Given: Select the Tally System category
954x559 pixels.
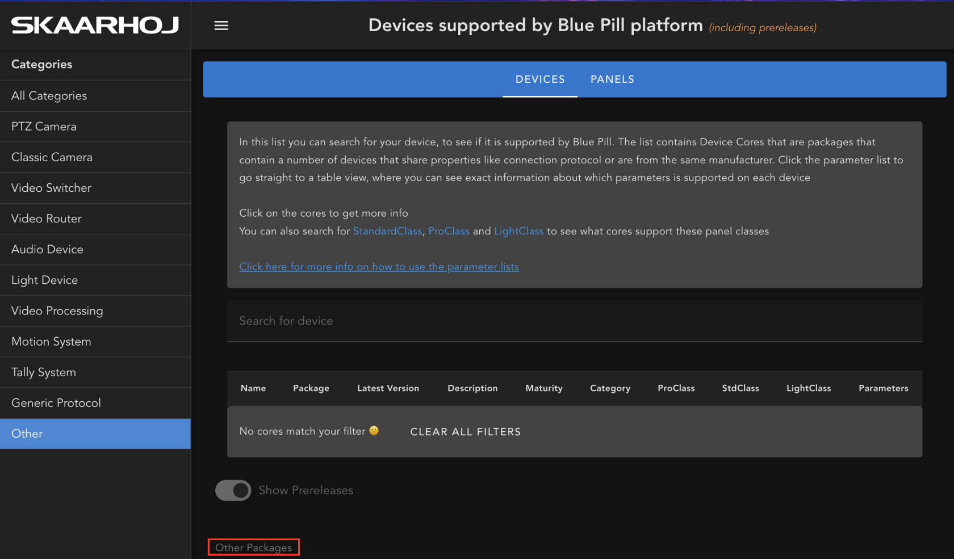Looking at the screenshot, I should (95, 372).
